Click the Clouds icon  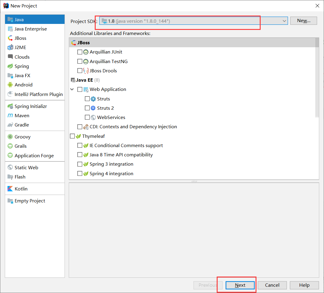[10, 57]
